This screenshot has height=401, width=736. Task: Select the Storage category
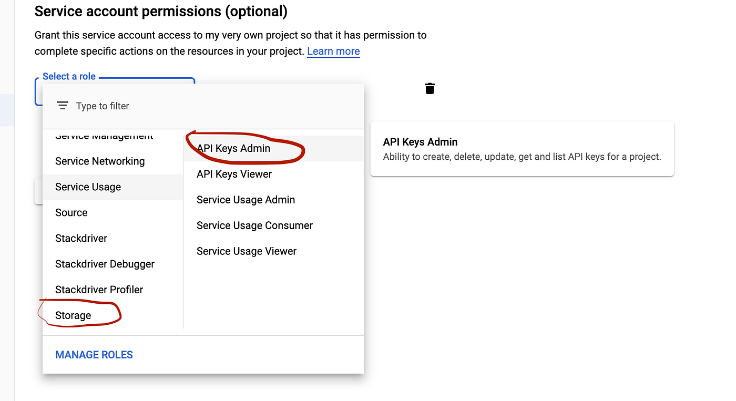(73, 315)
